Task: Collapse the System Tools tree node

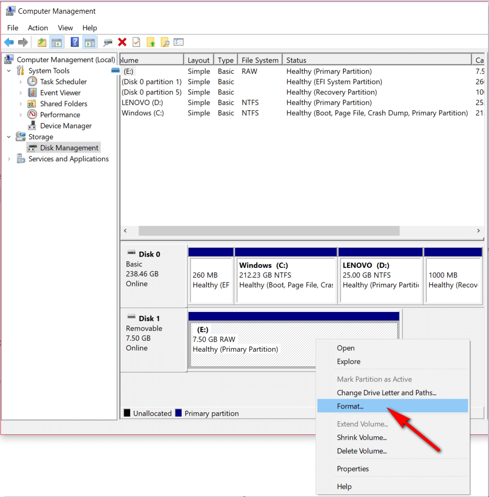Action: pyautogui.click(x=9, y=71)
